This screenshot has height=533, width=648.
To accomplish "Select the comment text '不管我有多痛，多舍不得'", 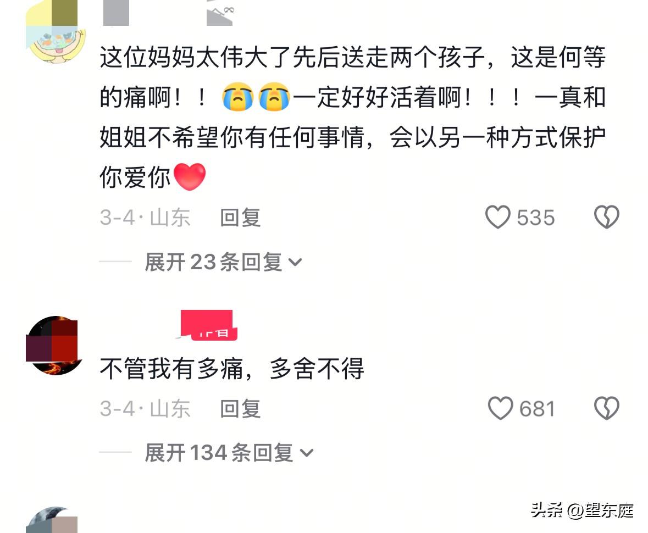I will click(232, 369).
